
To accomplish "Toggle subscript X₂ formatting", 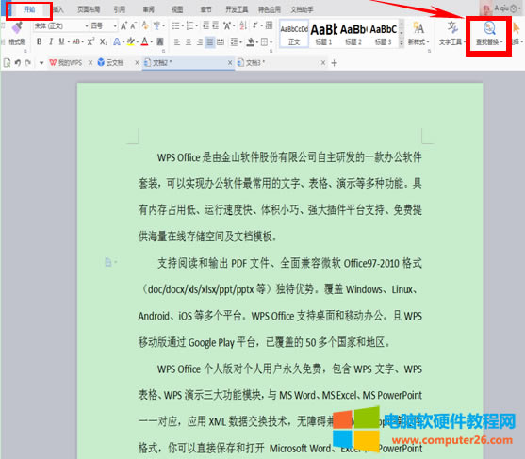I will point(104,41).
